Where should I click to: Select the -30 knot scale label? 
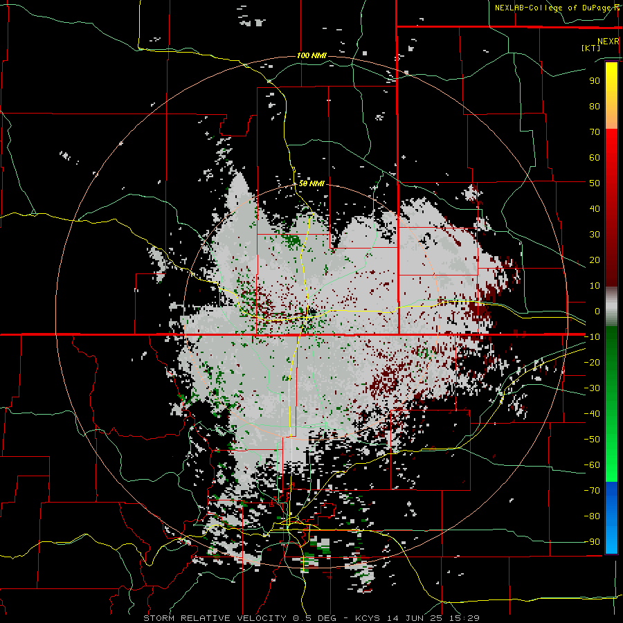click(x=592, y=388)
